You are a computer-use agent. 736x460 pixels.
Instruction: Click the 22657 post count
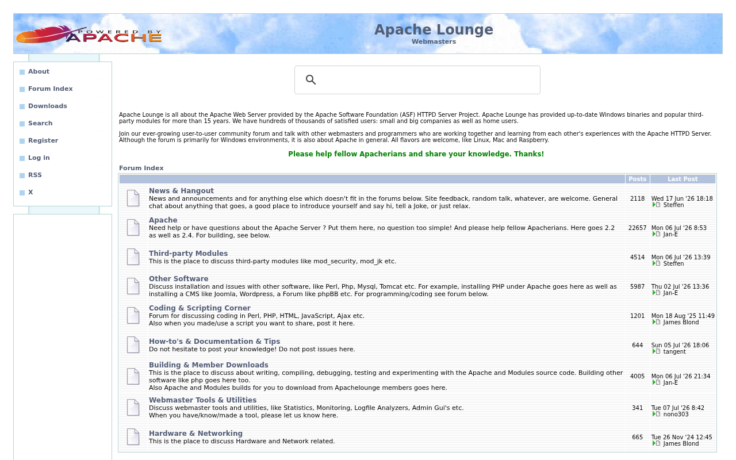click(x=637, y=228)
